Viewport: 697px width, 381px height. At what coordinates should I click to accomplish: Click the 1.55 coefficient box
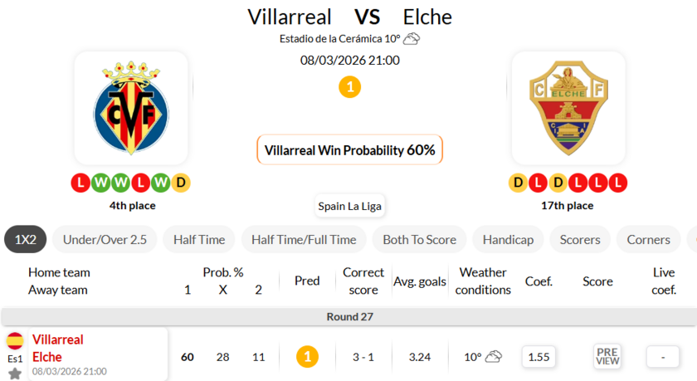pos(539,357)
